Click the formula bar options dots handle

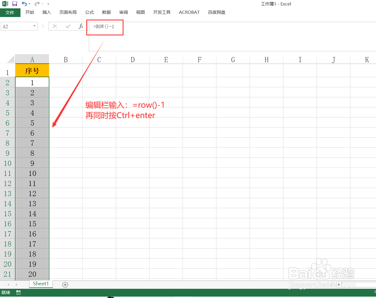point(43,26)
